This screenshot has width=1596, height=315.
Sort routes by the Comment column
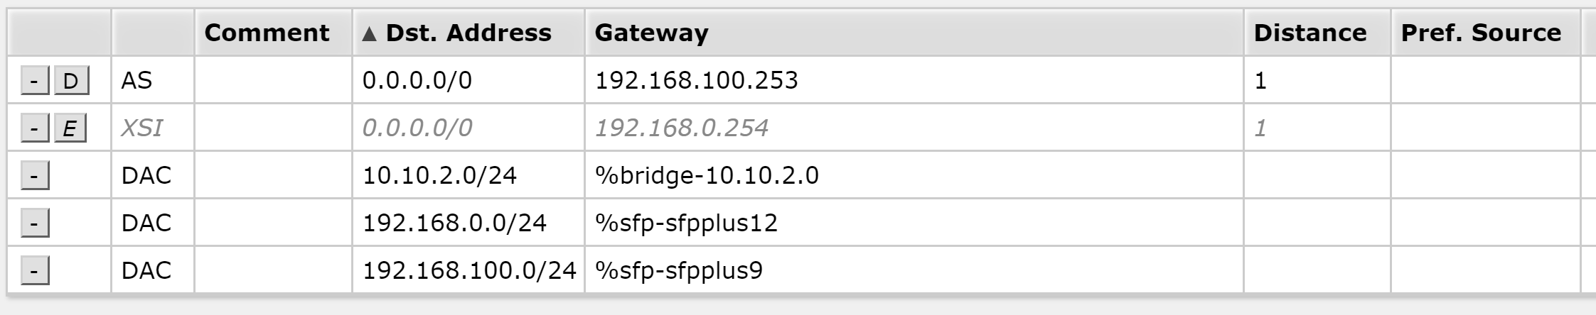pos(267,33)
